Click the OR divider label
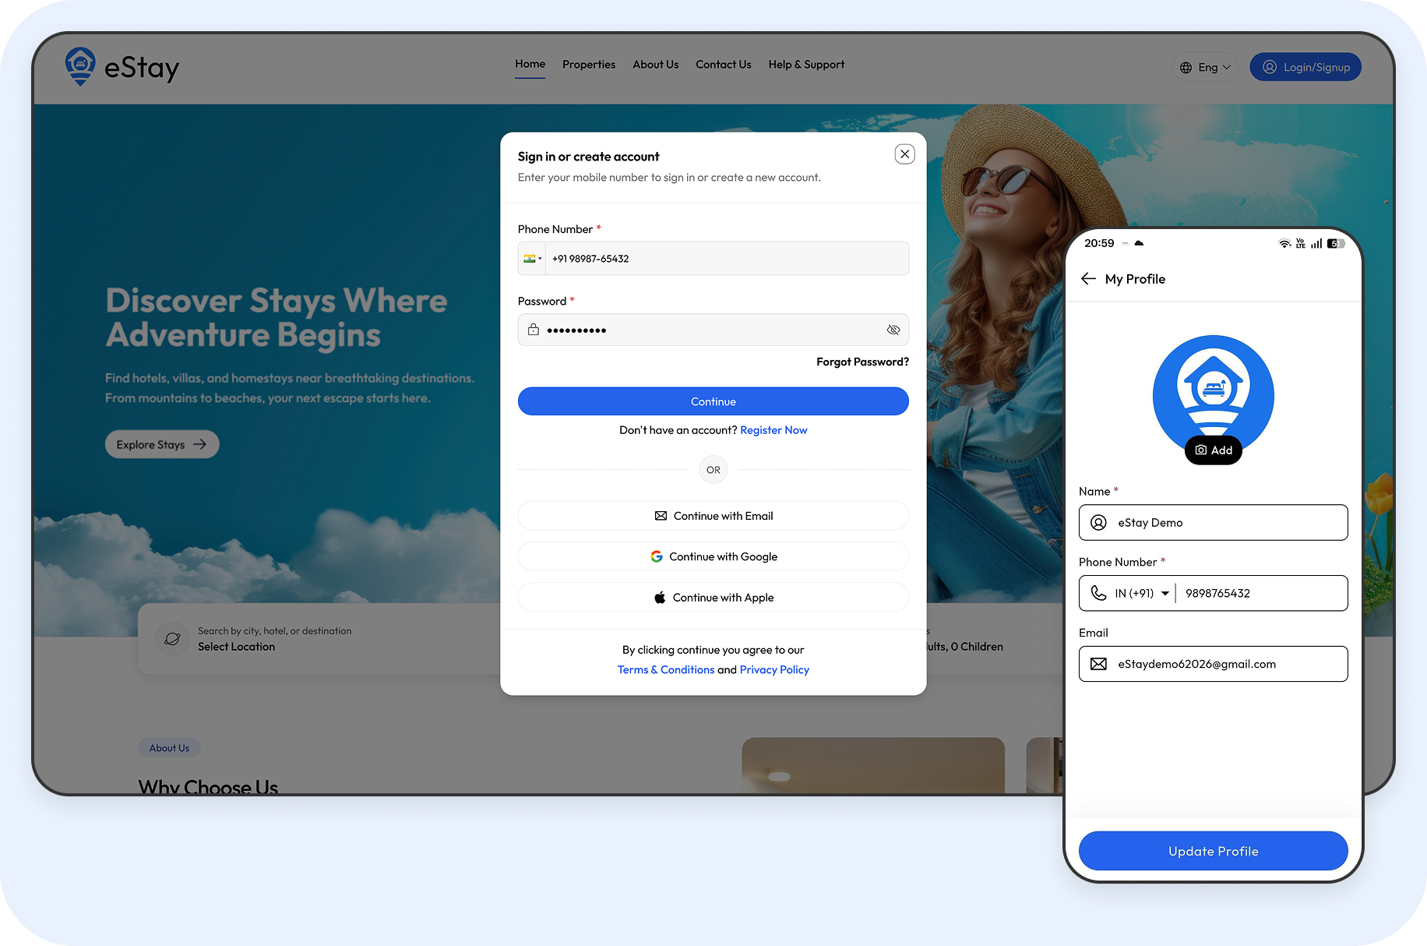Image resolution: width=1427 pixels, height=946 pixels. [713, 470]
